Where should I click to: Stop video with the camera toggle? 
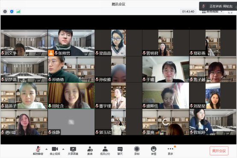(x=55, y=151)
